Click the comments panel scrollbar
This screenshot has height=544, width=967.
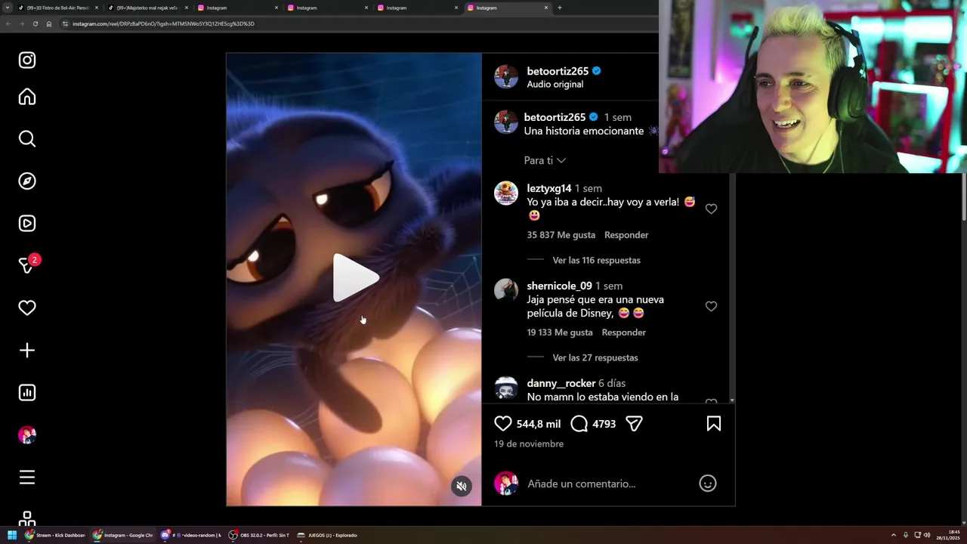click(x=731, y=287)
